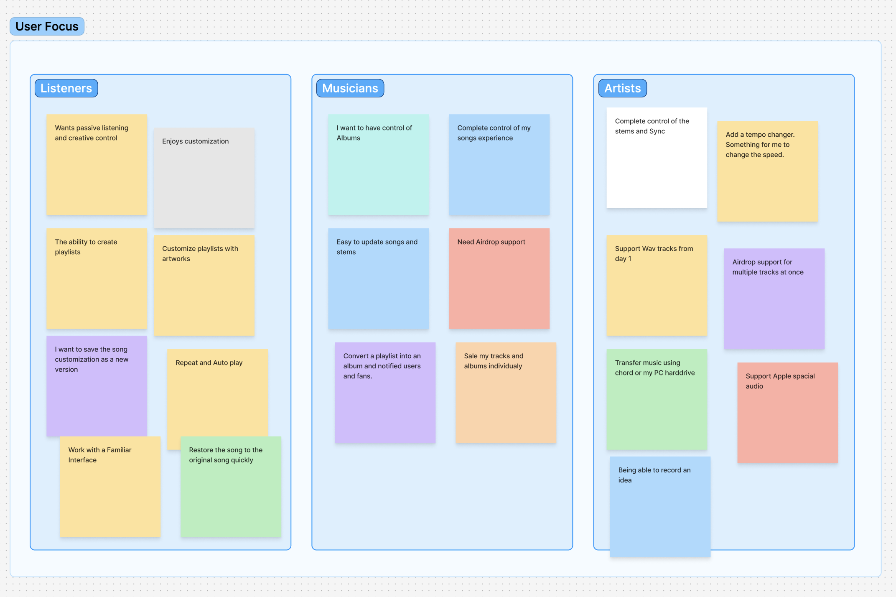Select the Musicians section title
Screen dimensions: 896x597
pos(350,88)
